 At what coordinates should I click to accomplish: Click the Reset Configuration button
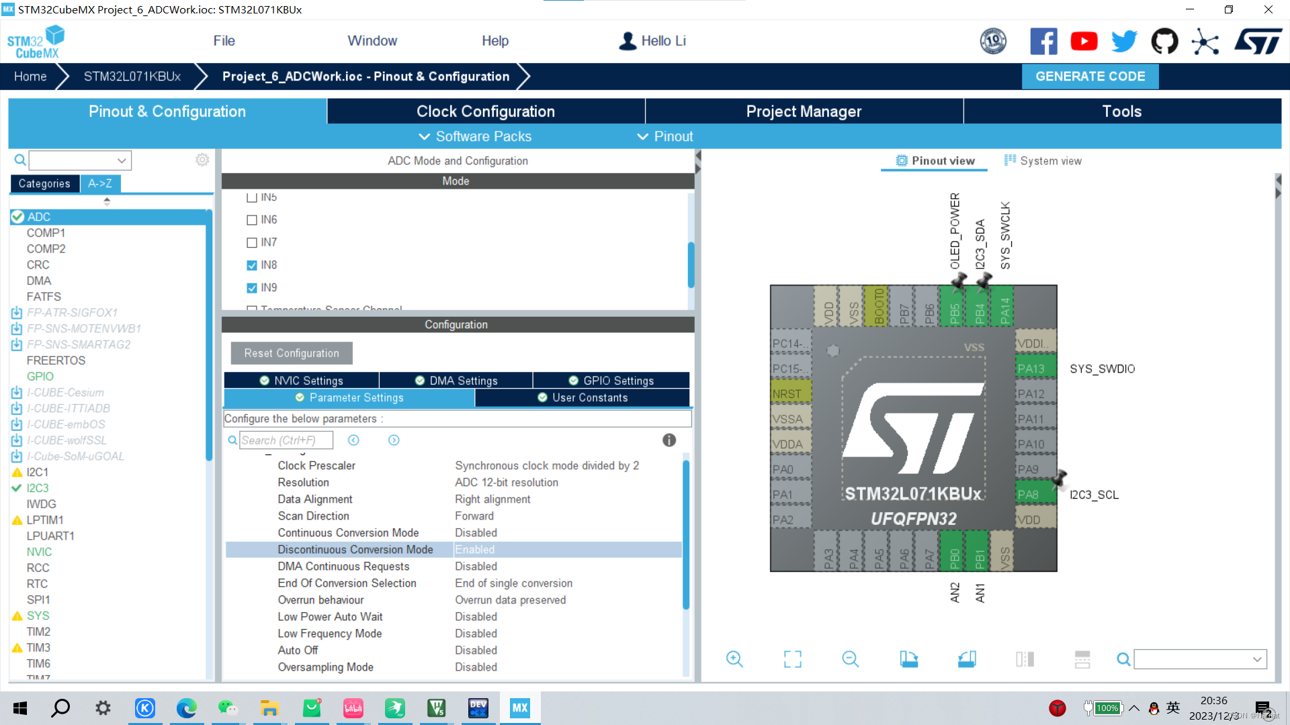point(292,353)
